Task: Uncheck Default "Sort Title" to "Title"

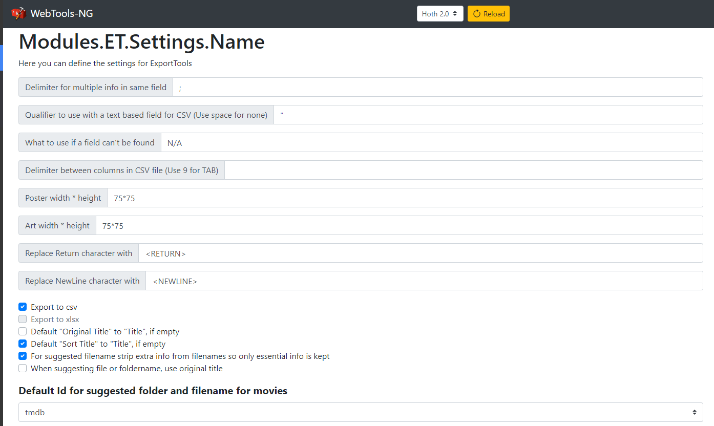Action: click(x=23, y=344)
